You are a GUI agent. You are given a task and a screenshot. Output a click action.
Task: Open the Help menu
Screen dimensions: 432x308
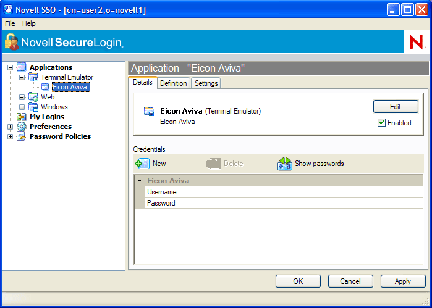point(28,23)
